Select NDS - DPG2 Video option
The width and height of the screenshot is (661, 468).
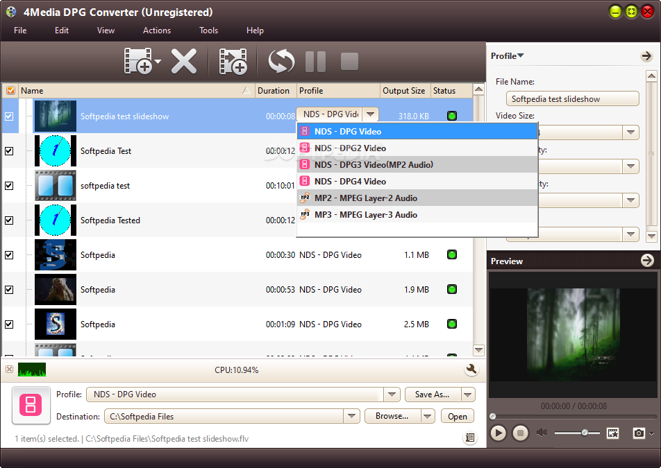[417, 148]
